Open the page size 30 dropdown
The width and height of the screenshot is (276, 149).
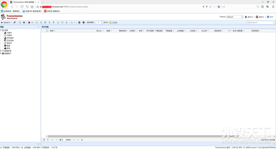coord(45,140)
